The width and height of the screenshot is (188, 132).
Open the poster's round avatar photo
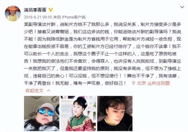pyautogui.click(x=13, y=13)
